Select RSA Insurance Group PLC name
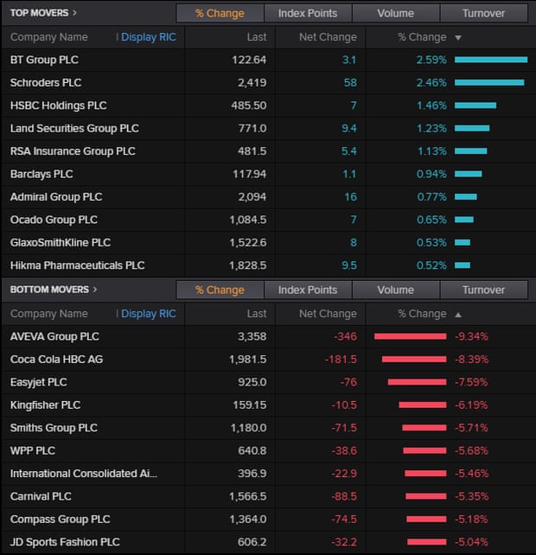This screenshot has width=536, height=555. [73, 151]
